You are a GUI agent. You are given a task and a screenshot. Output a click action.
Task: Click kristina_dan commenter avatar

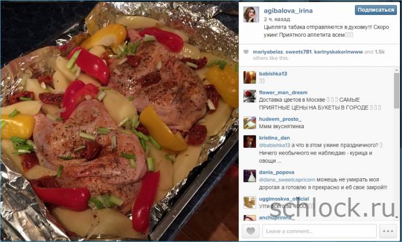point(250,141)
